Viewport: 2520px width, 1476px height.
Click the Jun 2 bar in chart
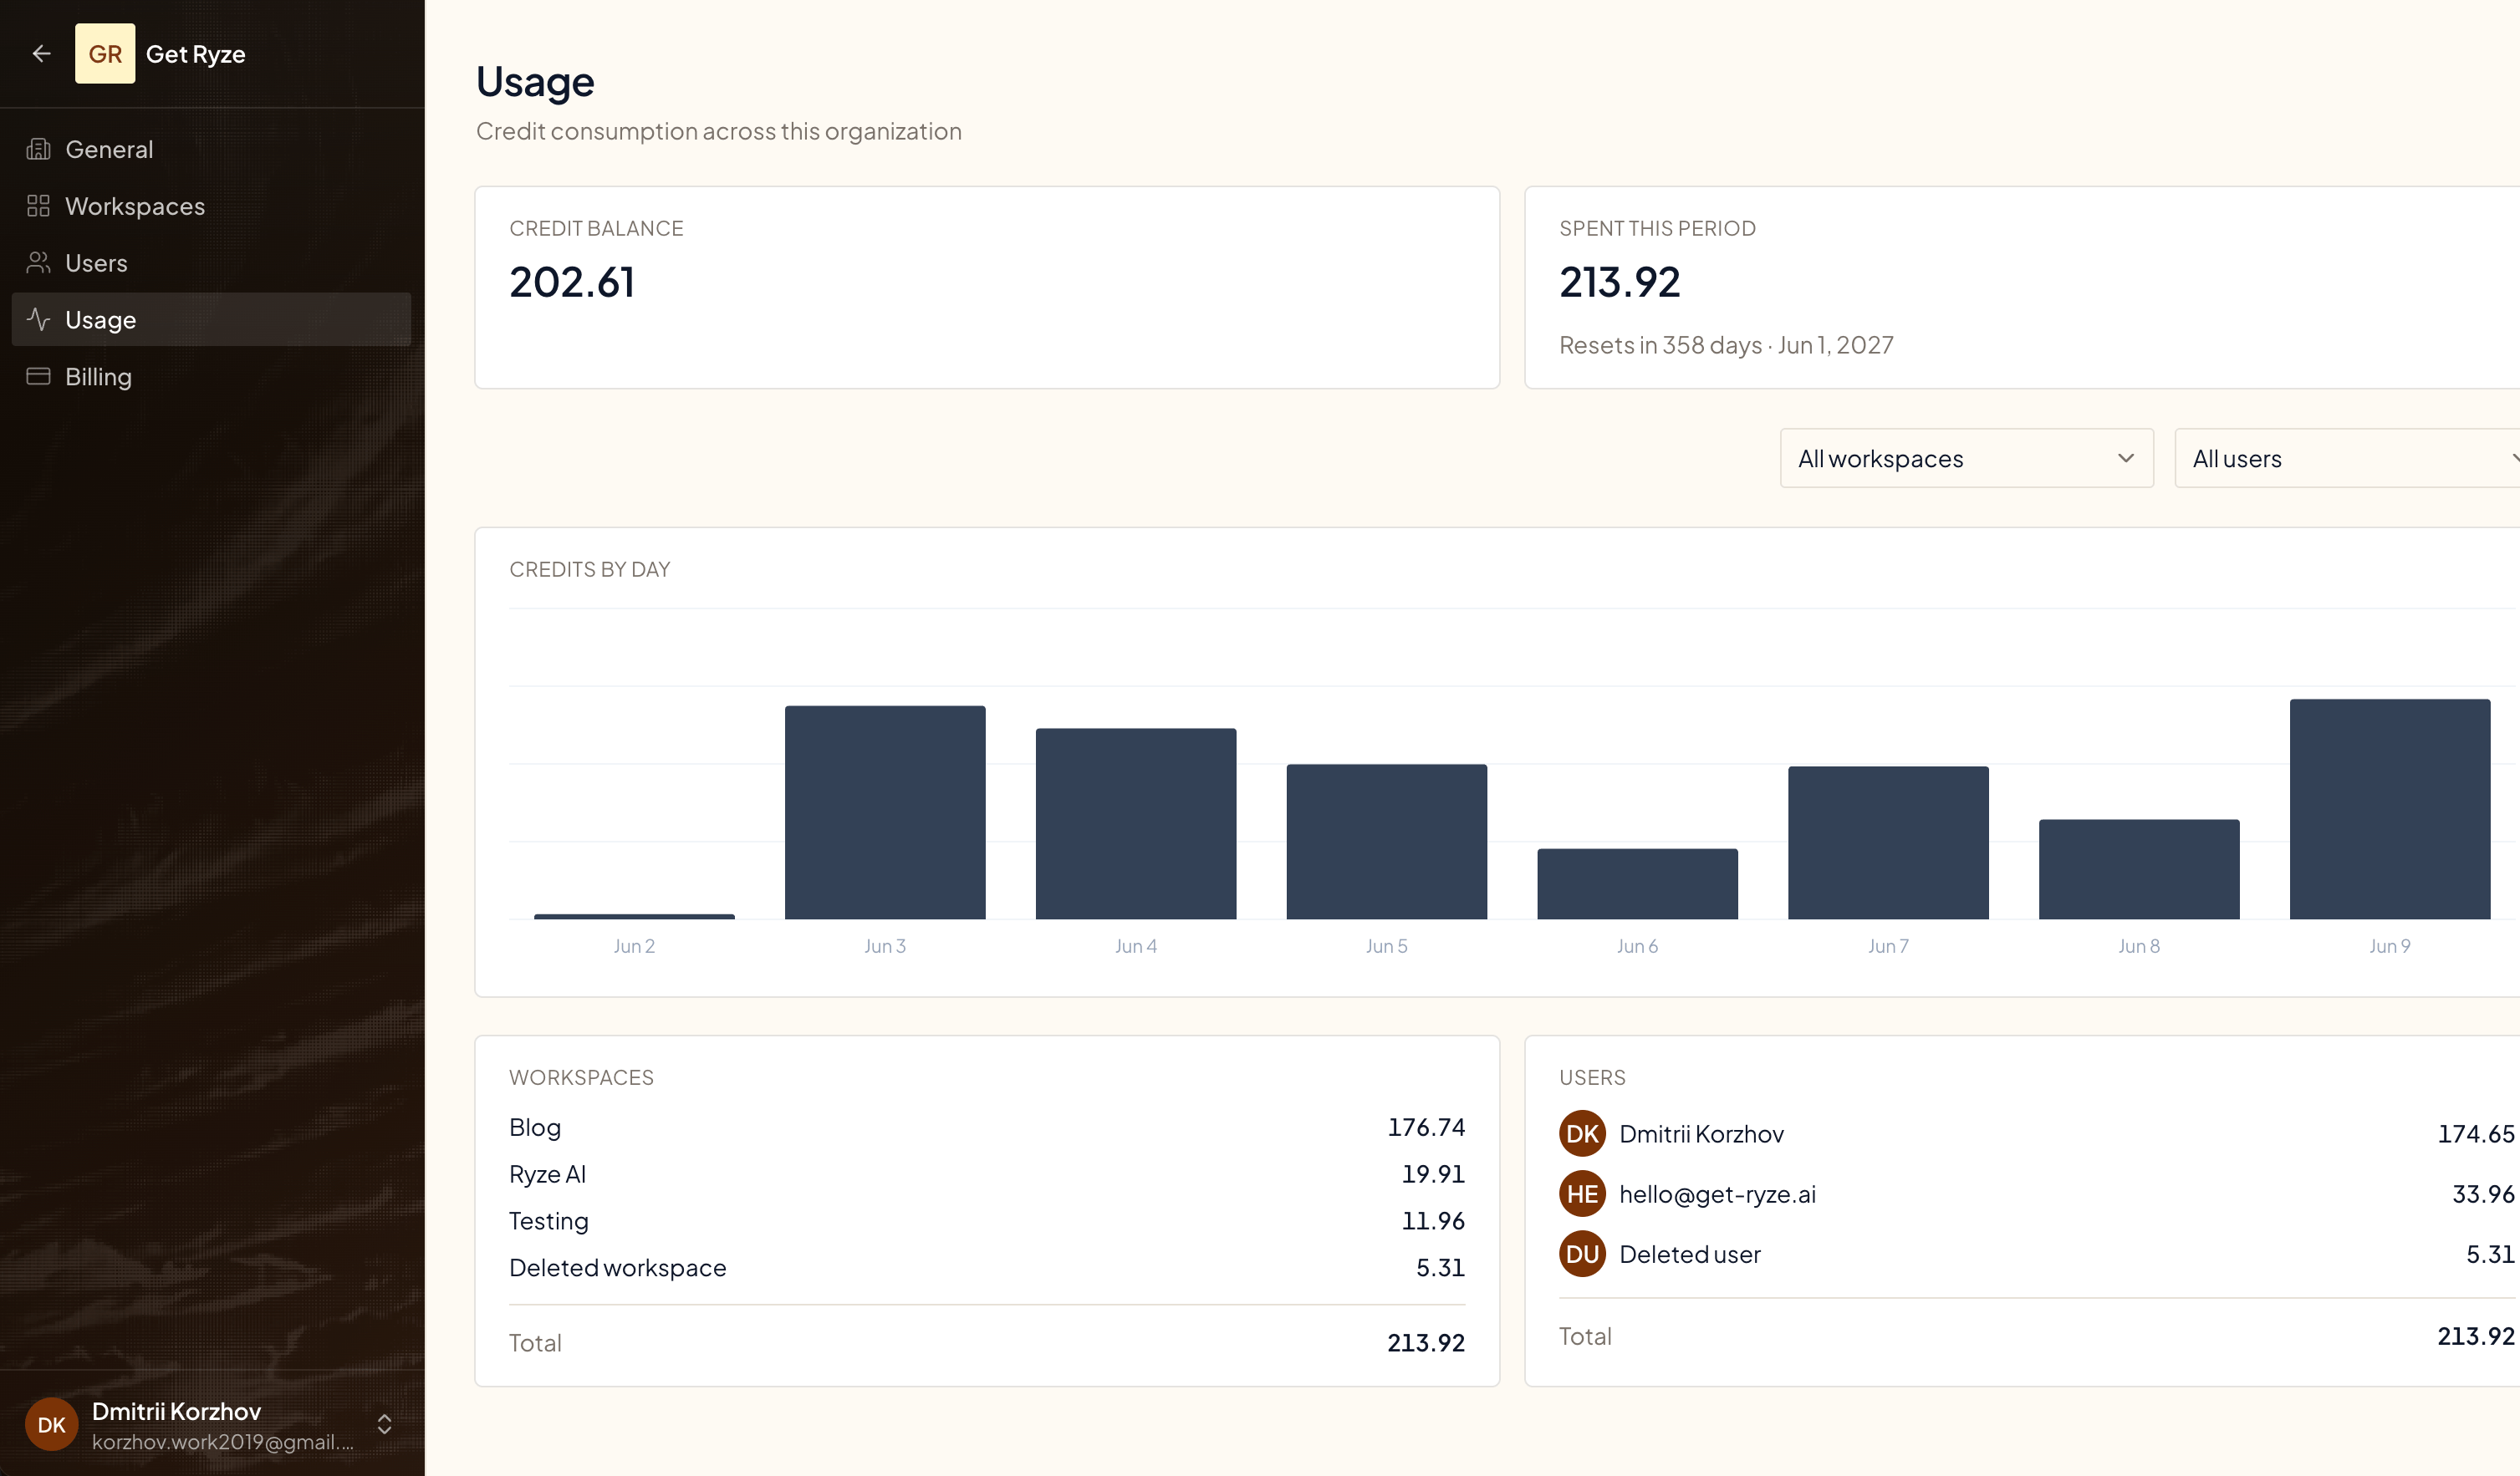[x=634, y=916]
